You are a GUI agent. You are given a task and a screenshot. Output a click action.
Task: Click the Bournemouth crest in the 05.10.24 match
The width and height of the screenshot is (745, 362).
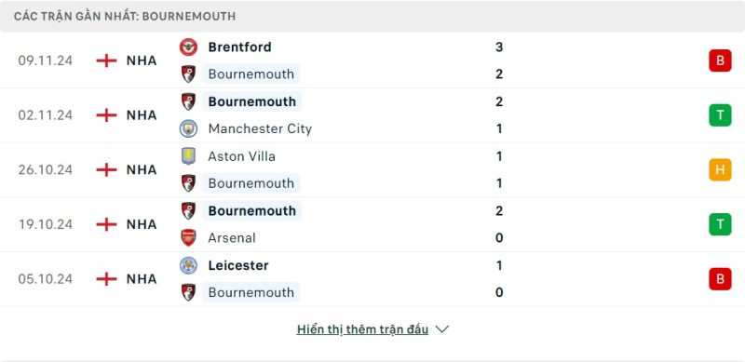pyautogui.click(x=189, y=292)
